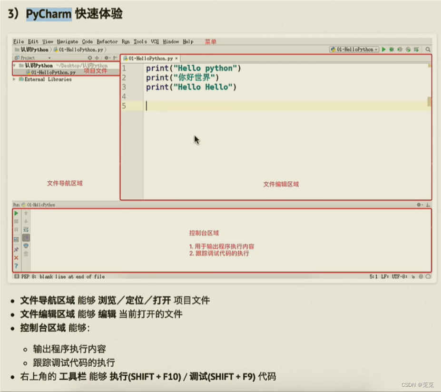
Task: Open the Run menu
Action: (x=126, y=41)
